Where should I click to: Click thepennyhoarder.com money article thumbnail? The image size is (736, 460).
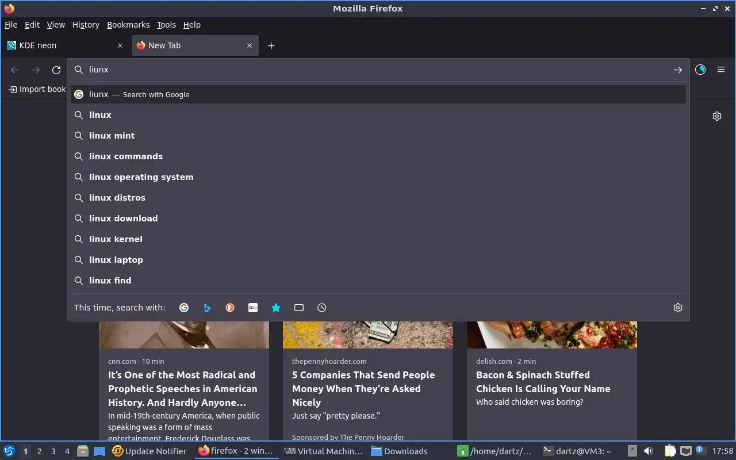(368, 335)
